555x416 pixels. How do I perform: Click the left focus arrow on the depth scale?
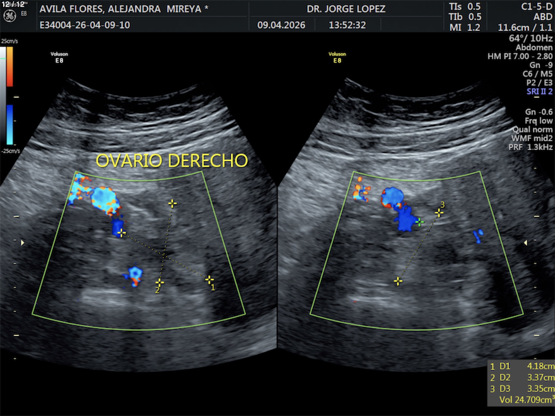click(22, 243)
